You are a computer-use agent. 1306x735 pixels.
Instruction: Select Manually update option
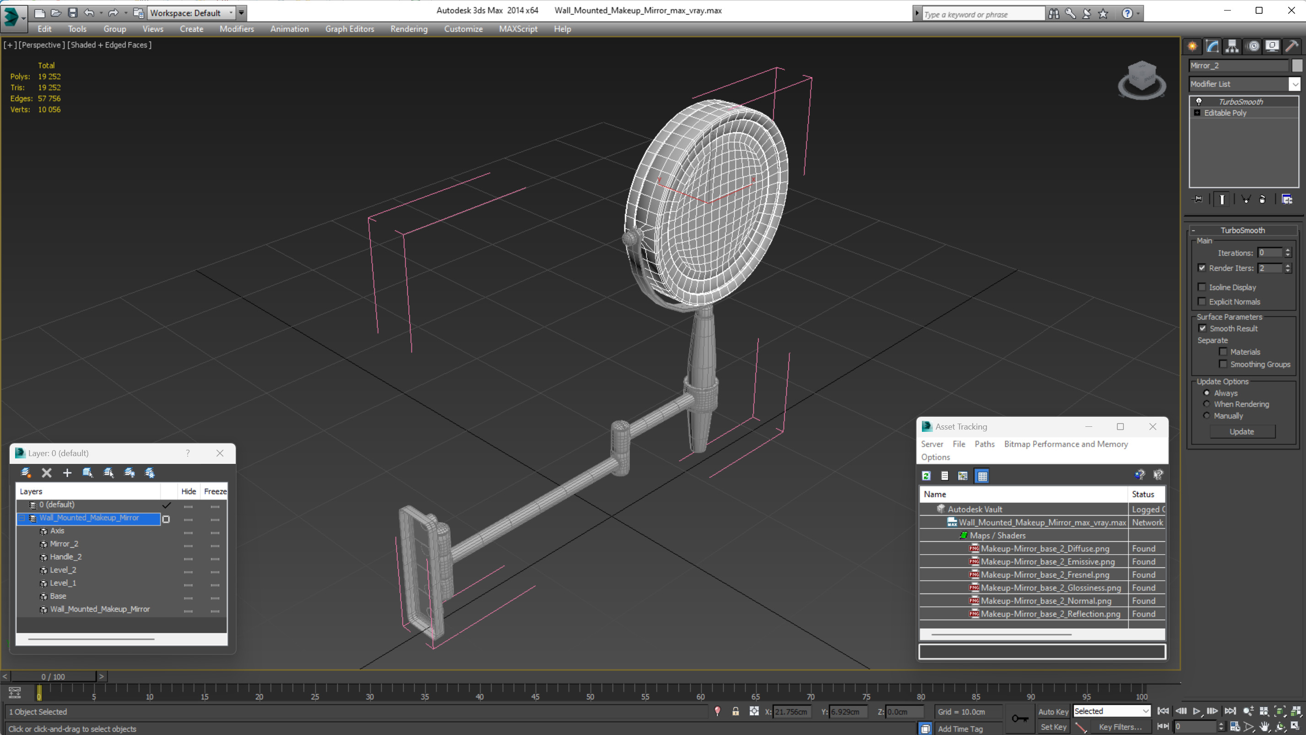(x=1207, y=416)
